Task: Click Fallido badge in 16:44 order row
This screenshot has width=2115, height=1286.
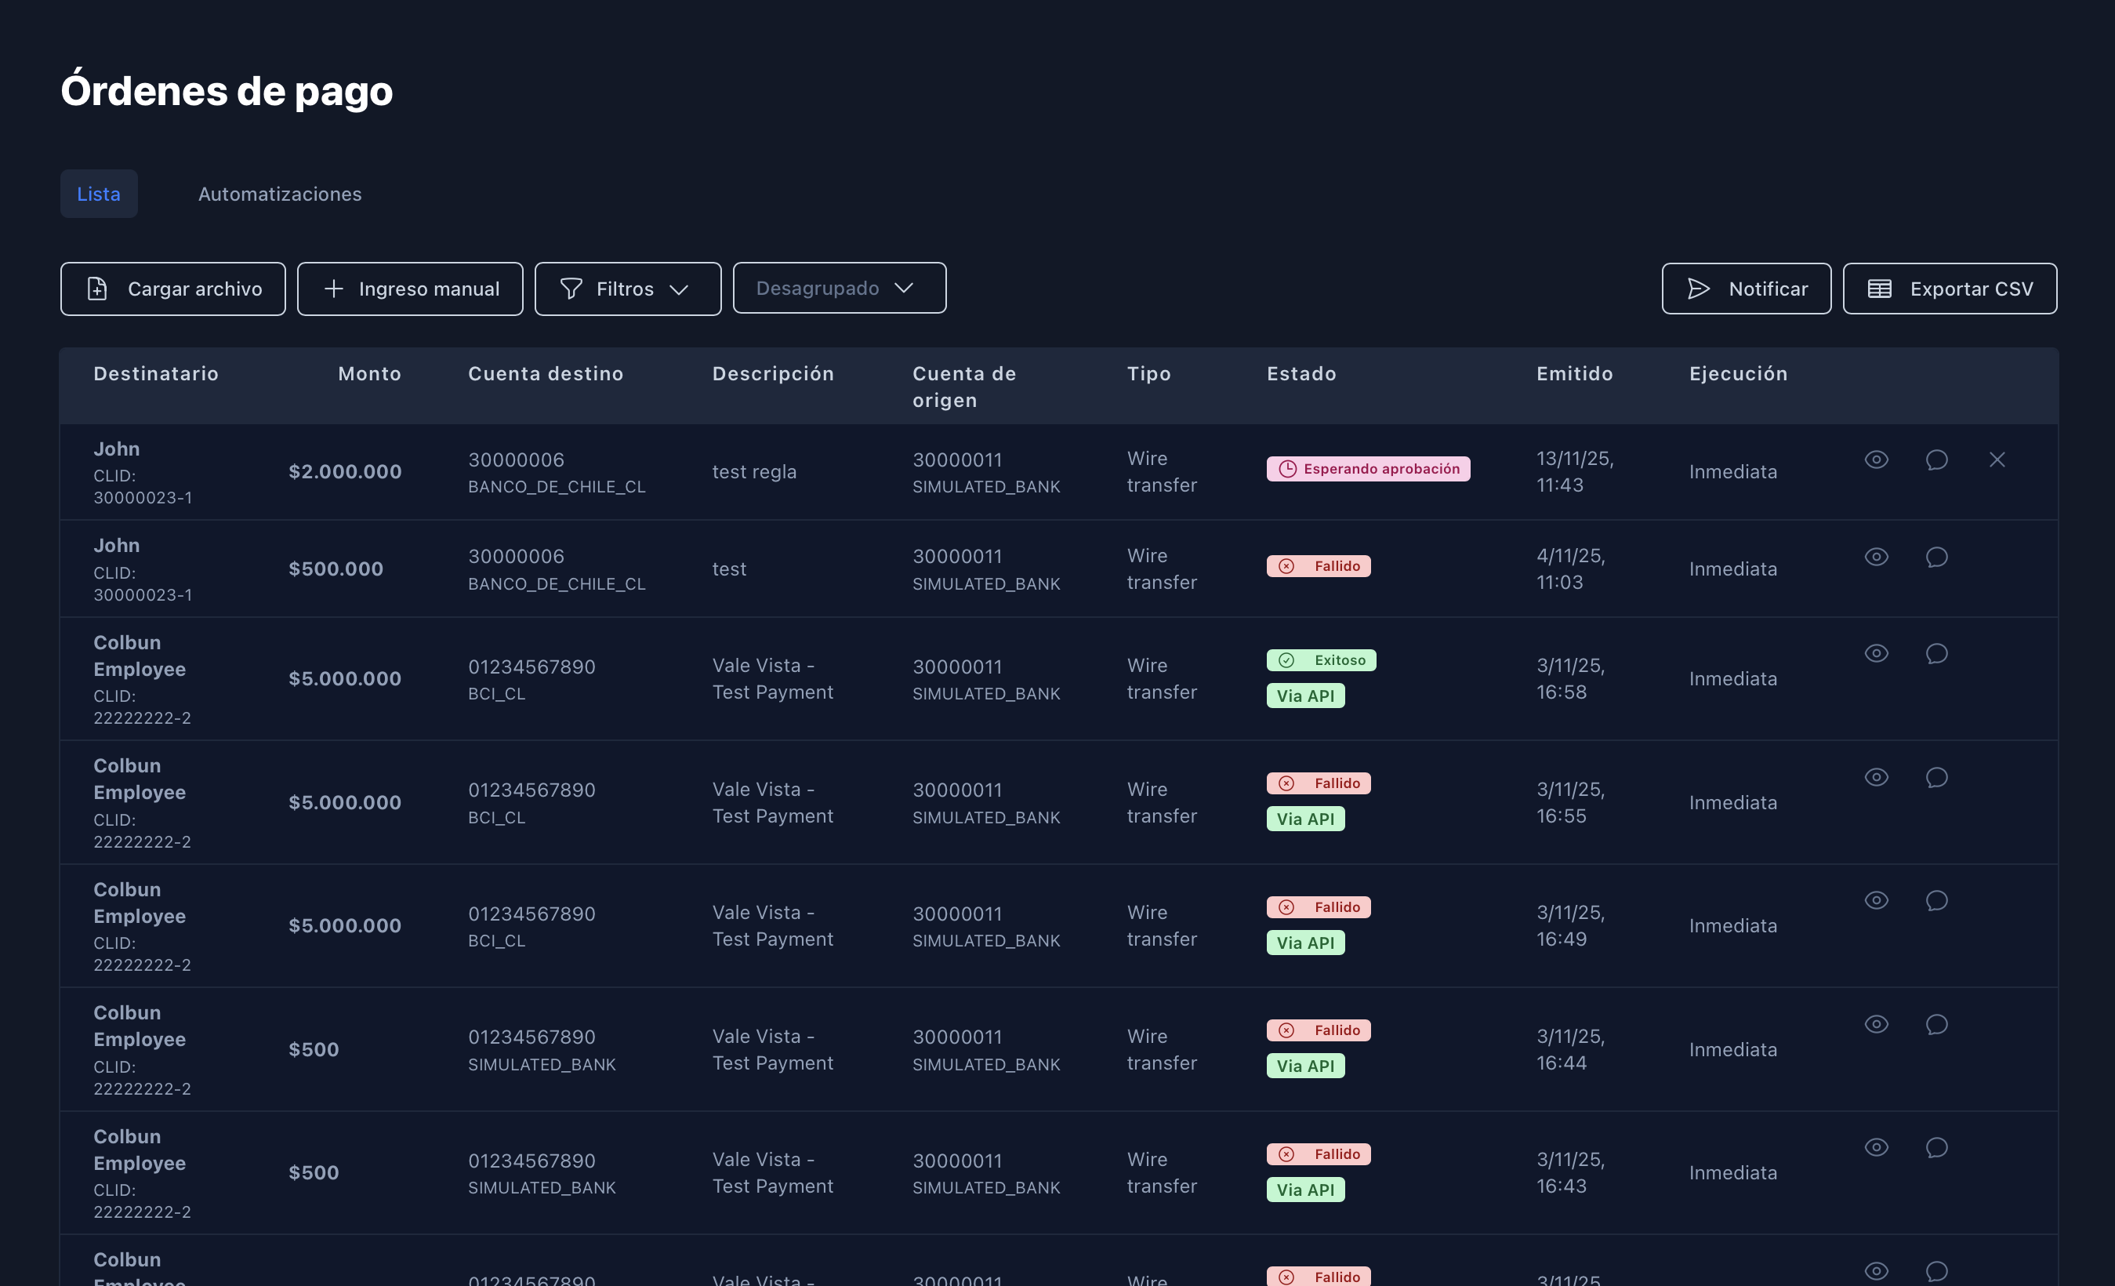Action: coord(1319,1030)
